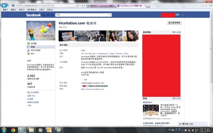Image resolution: width=213 pixels, height=133 pixels.
Task: Click first photo thumbnail of product boxes
Action: pos(67,36)
